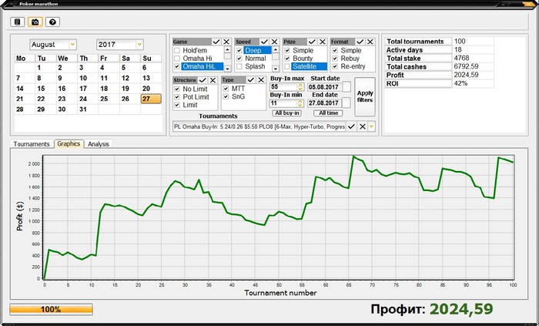Image resolution: width=539 pixels, height=326 pixels.
Task: Uncheck all items in the Speed filter
Action: (x=274, y=42)
